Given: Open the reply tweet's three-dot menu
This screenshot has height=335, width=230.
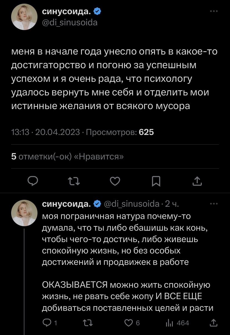Looking at the screenshot, I should pyautogui.click(x=214, y=204).
